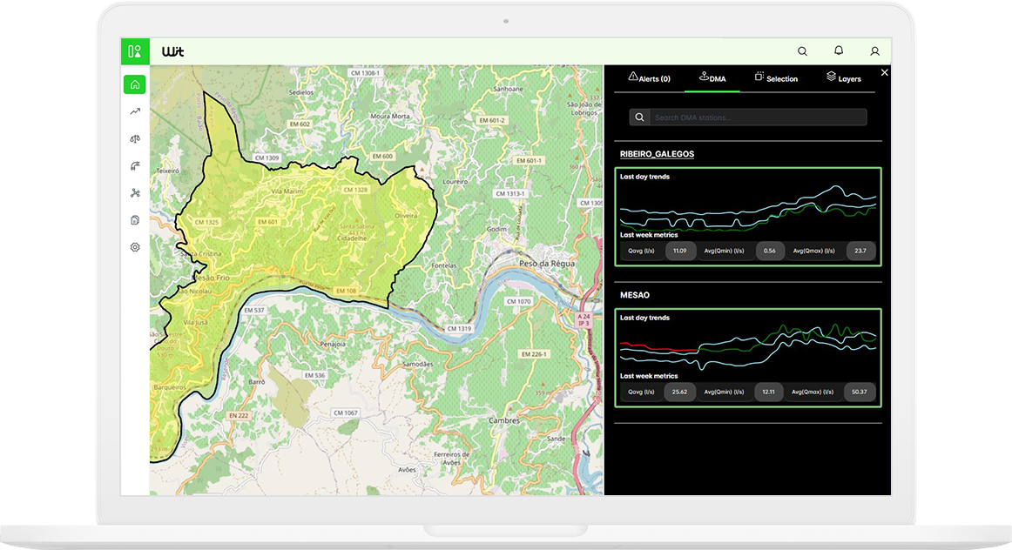The image size is (1012, 550).
Task: Click the magnifier icon in DMA search
Action: click(639, 117)
